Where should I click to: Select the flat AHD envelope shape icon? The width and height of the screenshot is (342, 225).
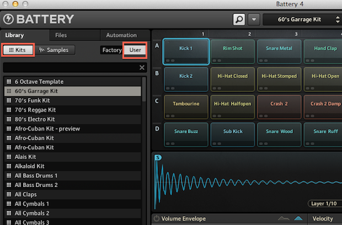284,218
